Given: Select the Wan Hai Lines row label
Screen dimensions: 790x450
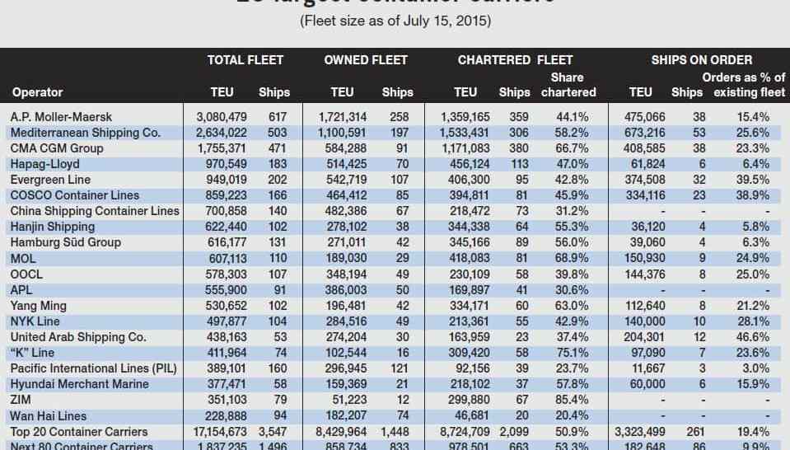Looking at the screenshot, I should coord(49,415).
